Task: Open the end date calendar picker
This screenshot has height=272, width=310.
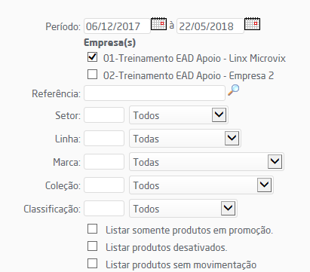Action: coord(252,24)
